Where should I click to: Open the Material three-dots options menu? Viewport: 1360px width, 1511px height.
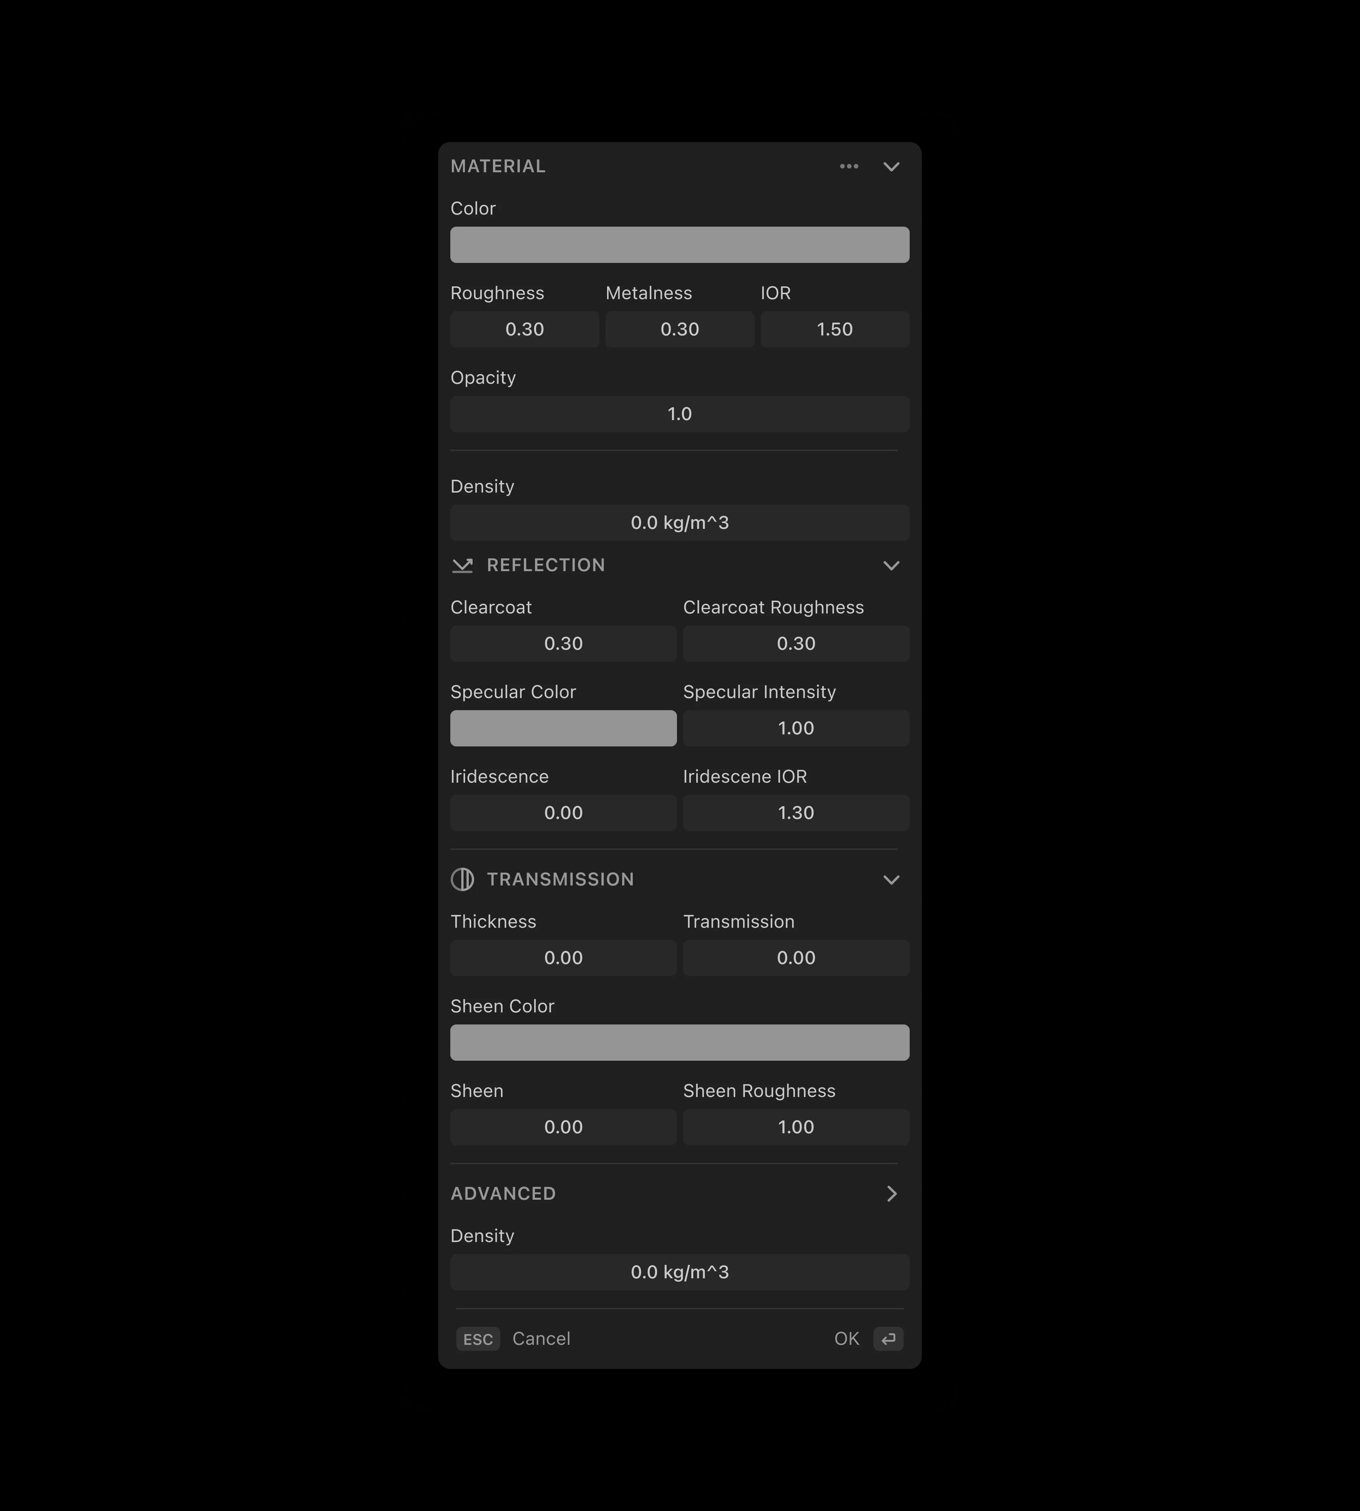click(849, 167)
